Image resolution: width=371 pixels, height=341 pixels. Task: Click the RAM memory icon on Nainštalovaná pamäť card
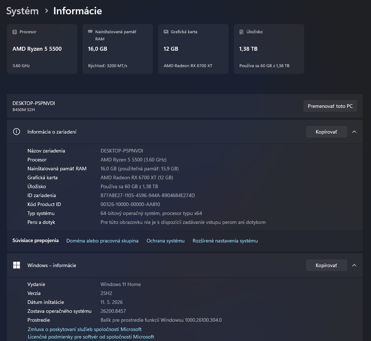(x=90, y=31)
